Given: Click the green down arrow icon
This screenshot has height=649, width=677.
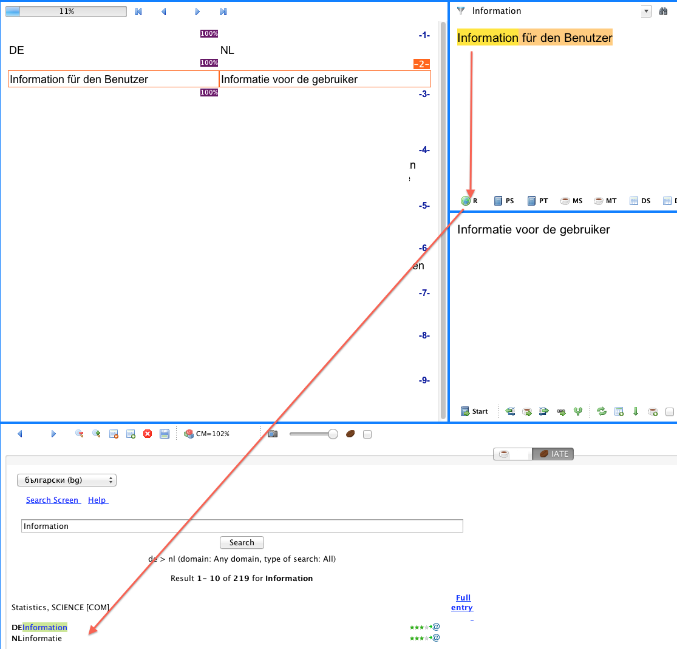Looking at the screenshot, I should [x=636, y=411].
